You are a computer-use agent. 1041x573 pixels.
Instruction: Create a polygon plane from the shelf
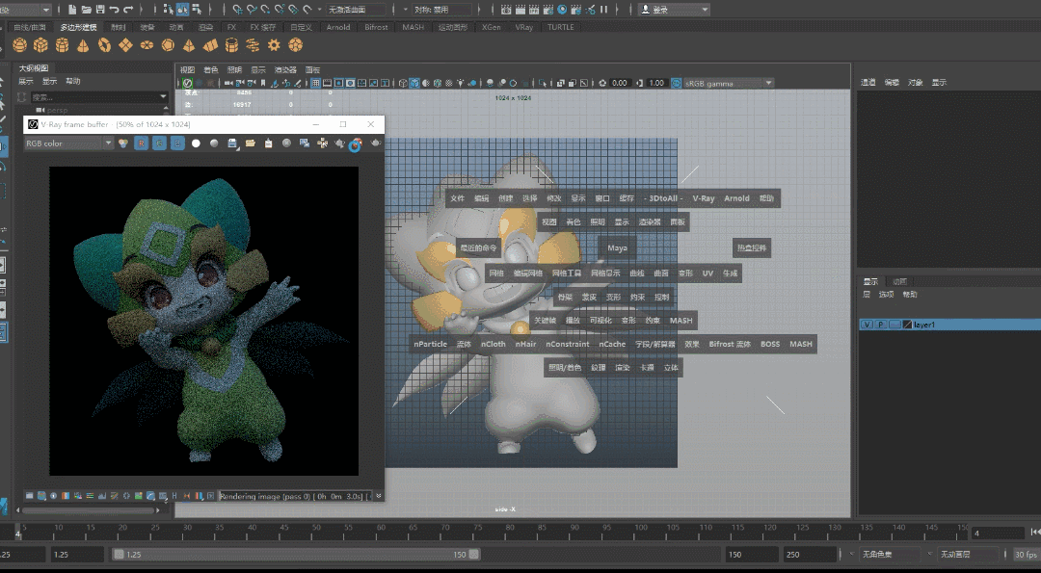125,45
